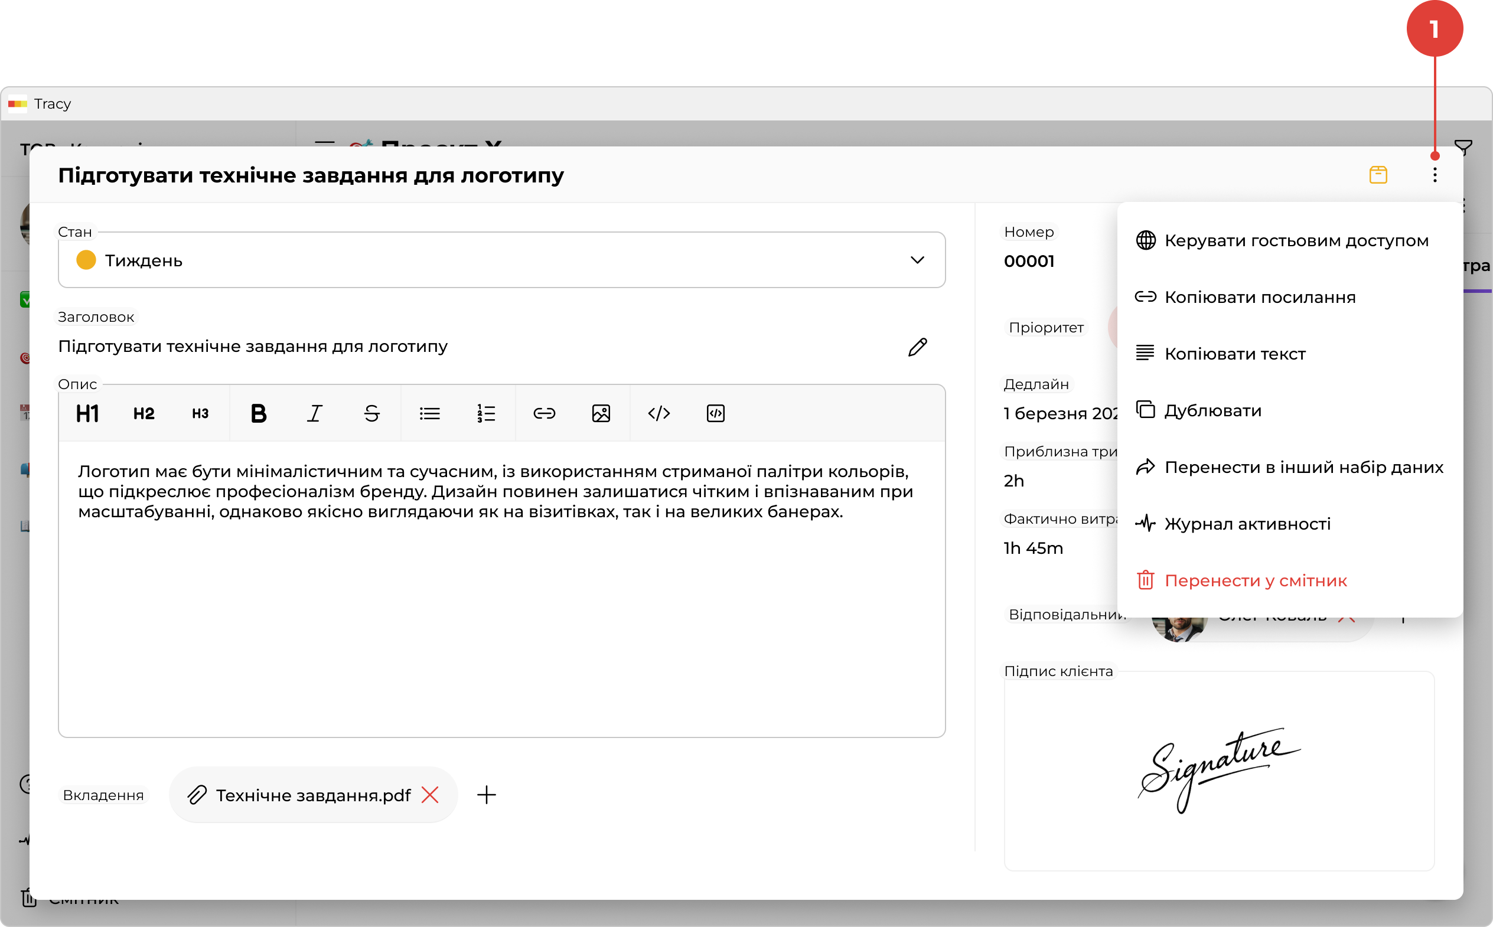Click the H1 heading format button
This screenshot has width=1493, height=927.
coord(87,414)
